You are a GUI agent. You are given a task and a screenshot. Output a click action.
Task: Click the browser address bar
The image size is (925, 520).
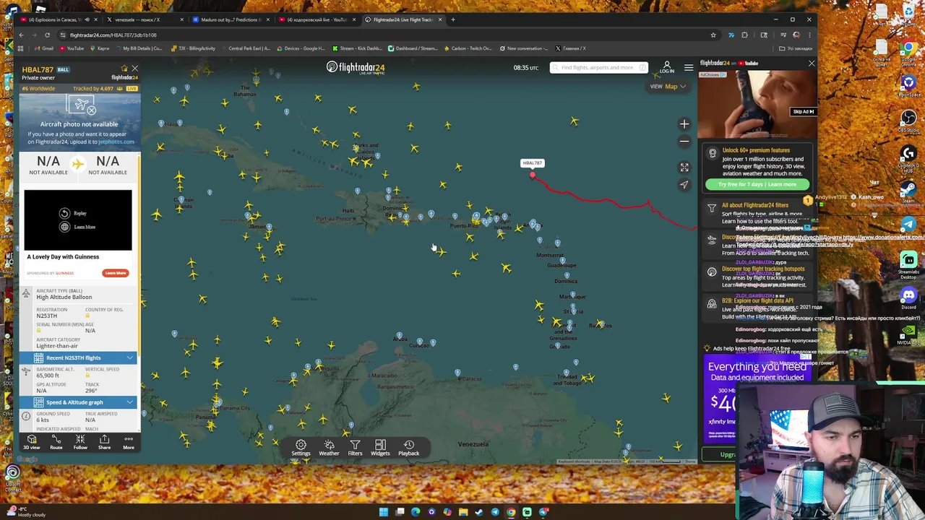pos(383,35)
